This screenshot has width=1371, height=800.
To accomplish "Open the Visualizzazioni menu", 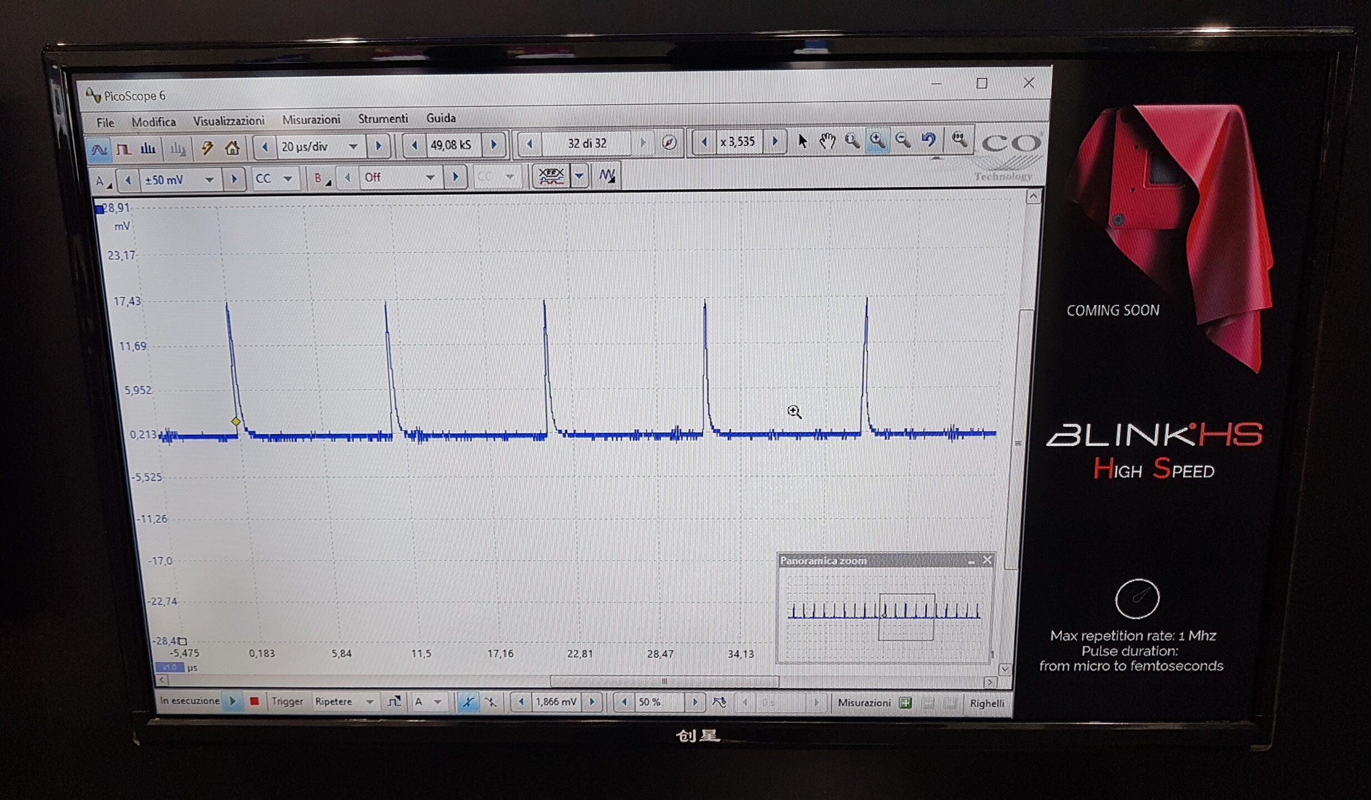I will point(229,121).
